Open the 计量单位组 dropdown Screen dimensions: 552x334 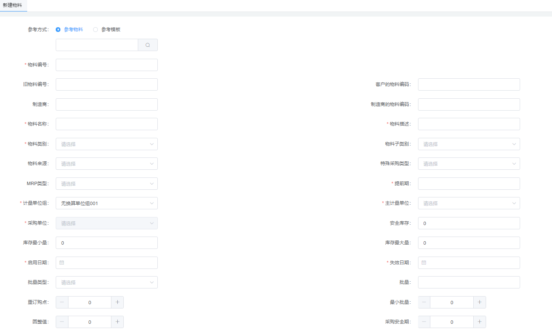click(106, 203)
